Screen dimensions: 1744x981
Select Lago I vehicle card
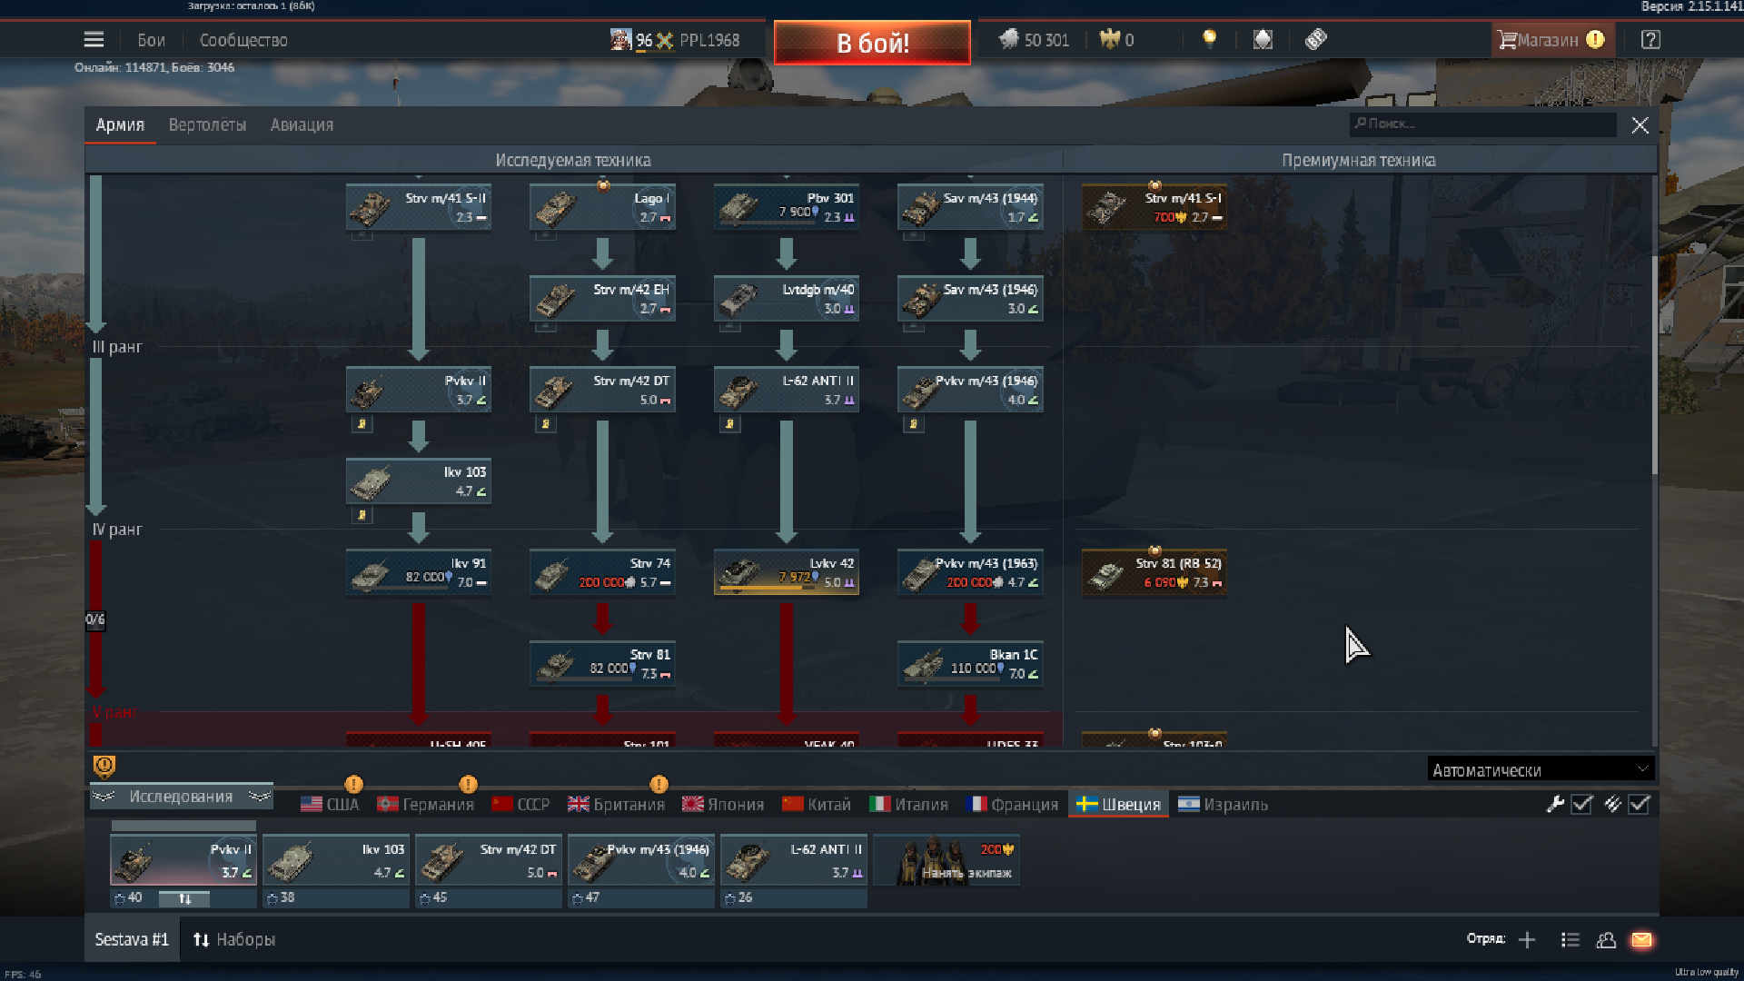click(x=602, y=207)
